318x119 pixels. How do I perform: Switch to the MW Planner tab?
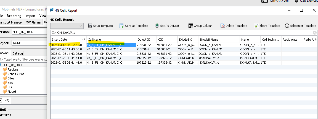tap(33, 22)
